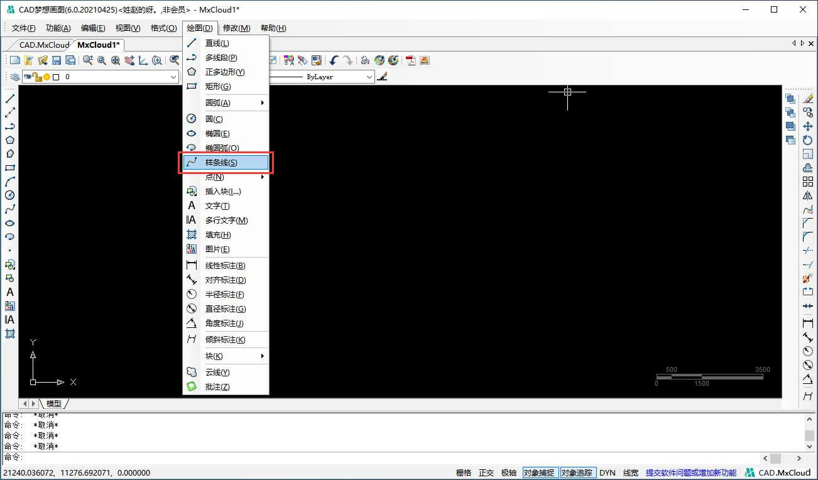
Task: Click the Text tool in left toolbar
Action: pyautogui.click(x=10, y=292)
